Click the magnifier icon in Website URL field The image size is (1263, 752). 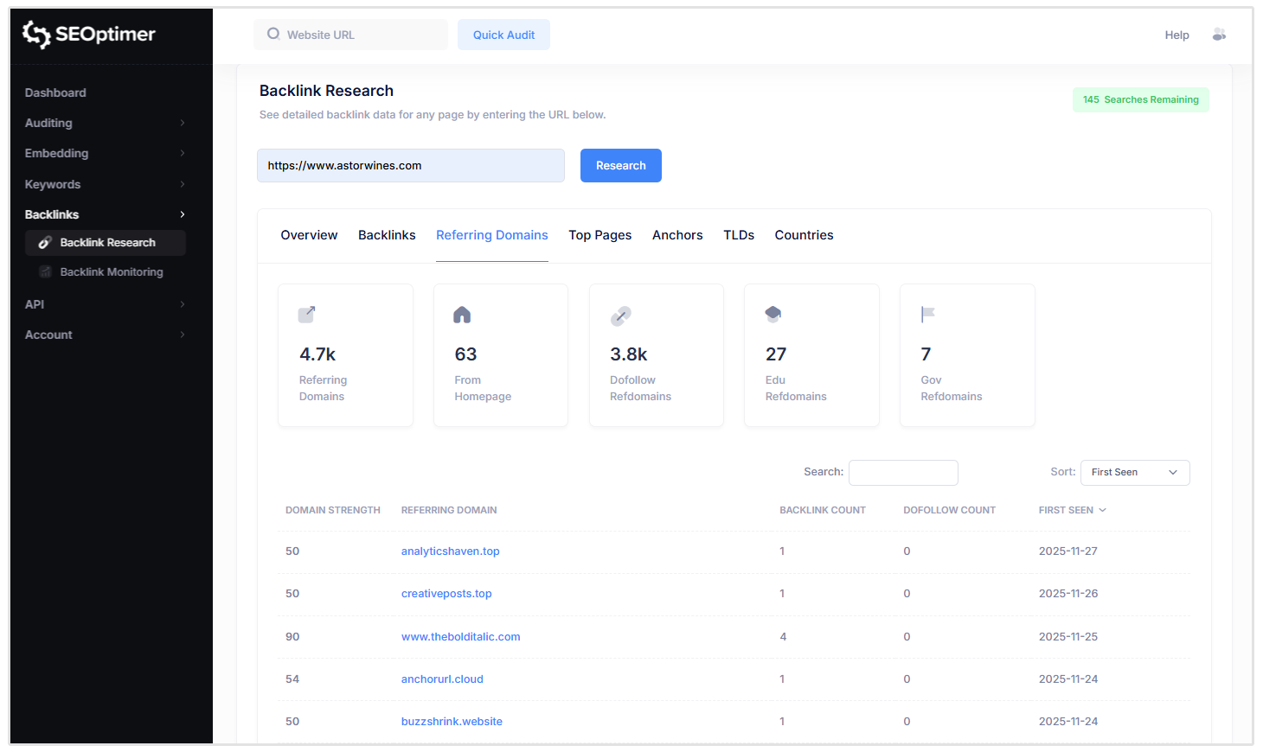[272, 32]
